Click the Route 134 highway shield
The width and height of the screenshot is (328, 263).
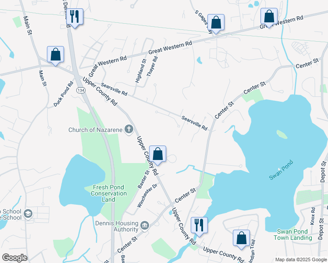coord(81,90)
